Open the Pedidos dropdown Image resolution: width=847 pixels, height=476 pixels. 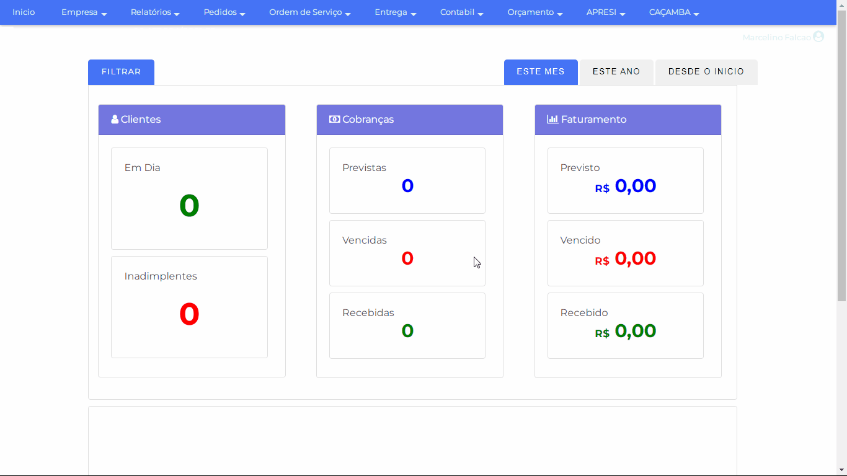coord(224,12)
